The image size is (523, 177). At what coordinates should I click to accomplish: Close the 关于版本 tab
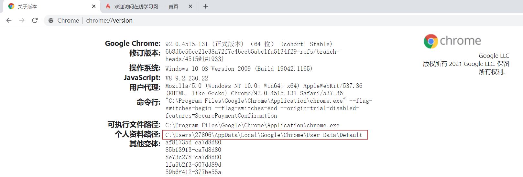coord(94,6)
